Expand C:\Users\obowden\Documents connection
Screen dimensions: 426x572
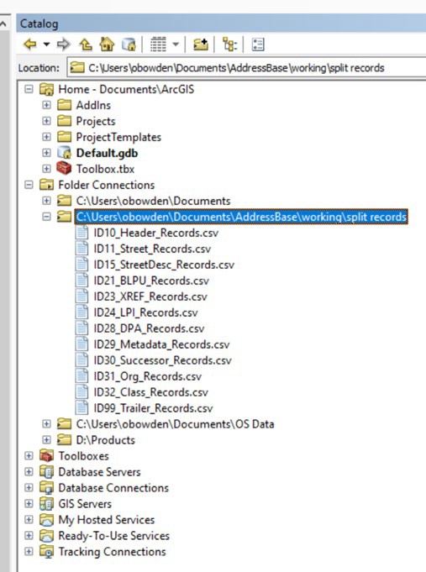46,201
